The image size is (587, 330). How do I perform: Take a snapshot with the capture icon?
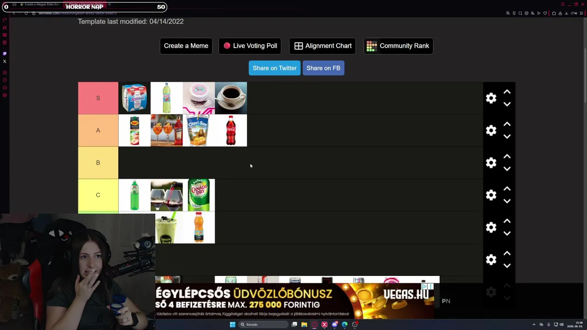click(520, 13)
